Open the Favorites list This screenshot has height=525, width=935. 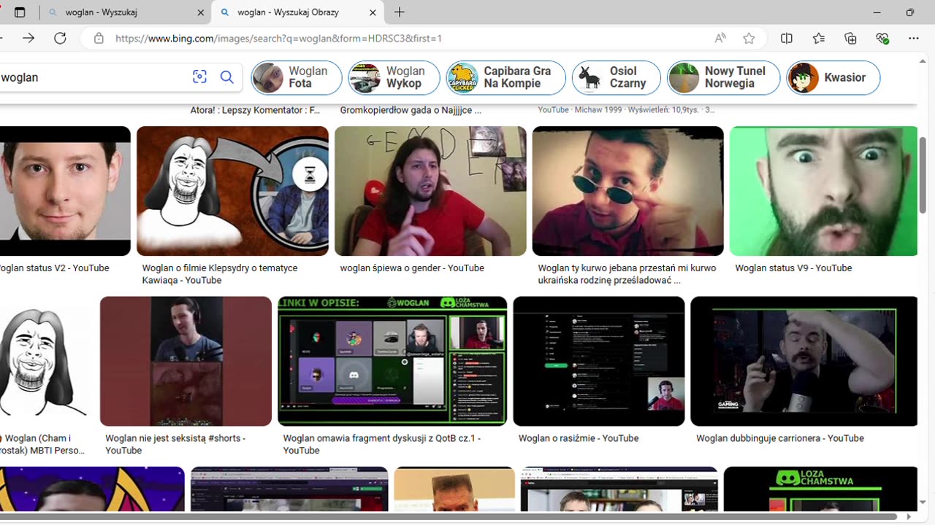tap(818, 38)
